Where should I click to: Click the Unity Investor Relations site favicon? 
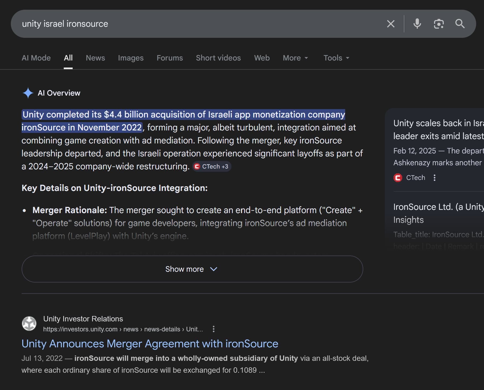click(29, 324)
